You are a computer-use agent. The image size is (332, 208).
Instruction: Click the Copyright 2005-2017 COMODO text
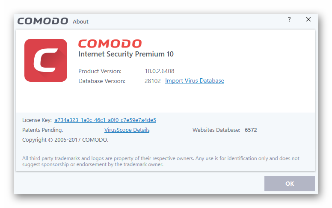tap(65, 140)
